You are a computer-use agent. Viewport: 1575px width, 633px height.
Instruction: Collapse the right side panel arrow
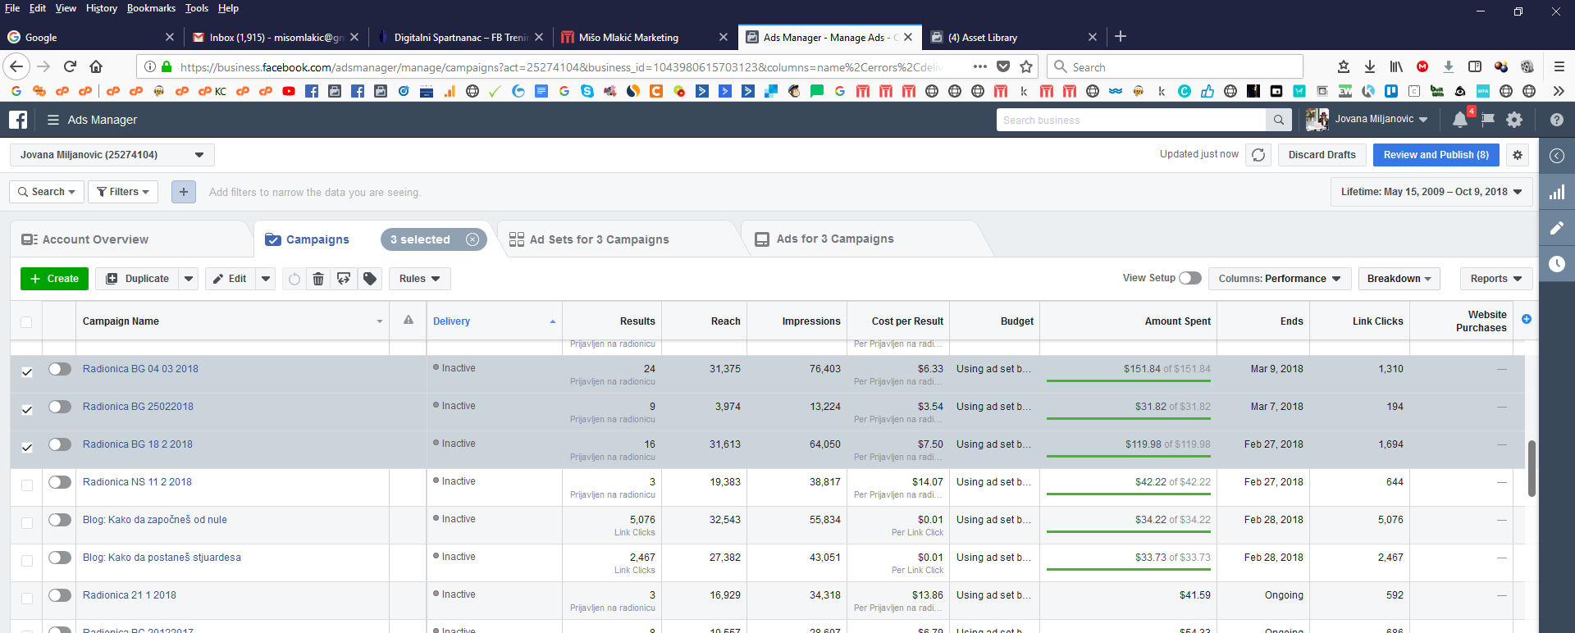(x=1557, y=156)
